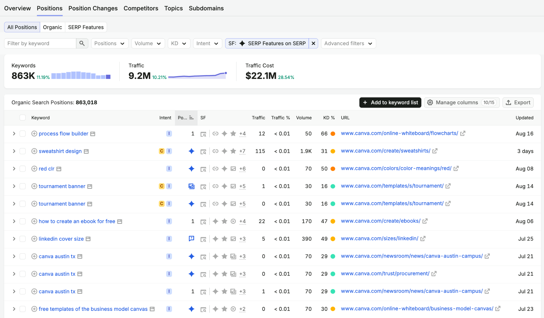Click the sort icon in Positions column header

point(191,118)
